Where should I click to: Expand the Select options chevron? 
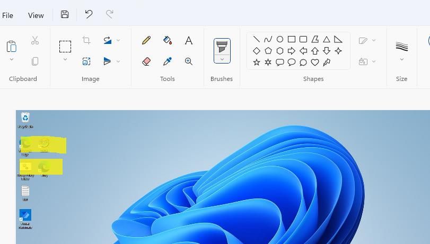(65, 59)
